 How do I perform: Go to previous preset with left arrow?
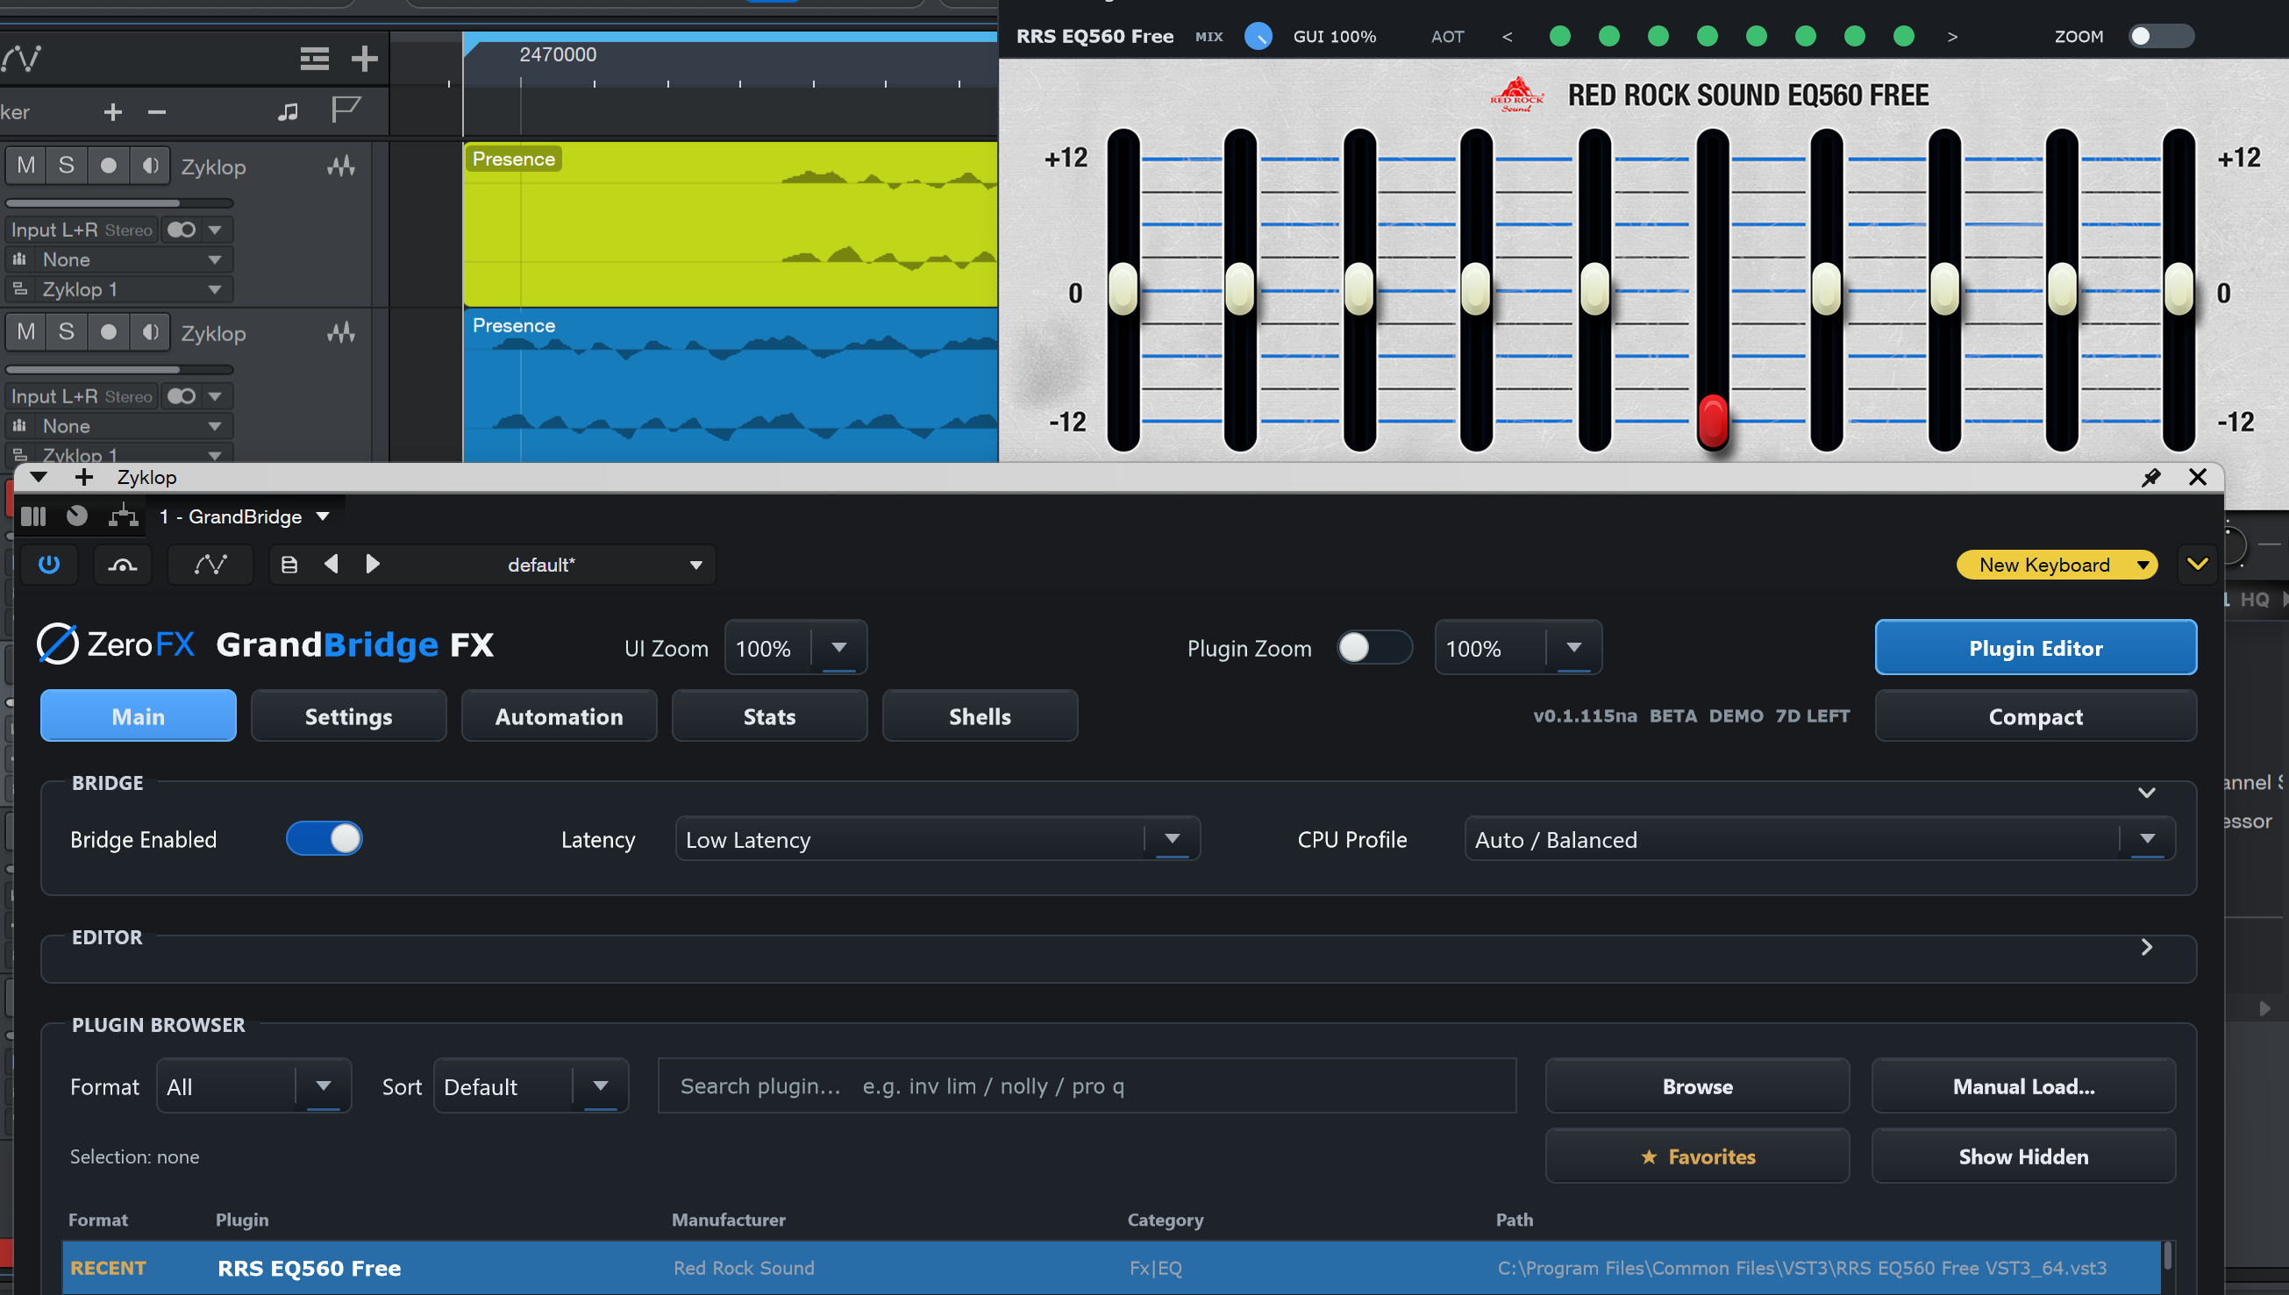pos(331,564)
